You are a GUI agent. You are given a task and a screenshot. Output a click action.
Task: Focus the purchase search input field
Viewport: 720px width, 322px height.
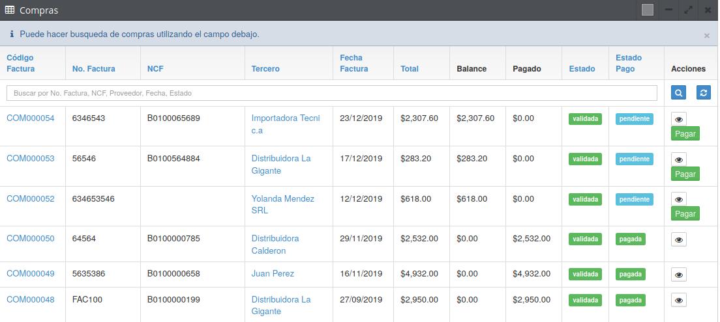tap(331, 93)
